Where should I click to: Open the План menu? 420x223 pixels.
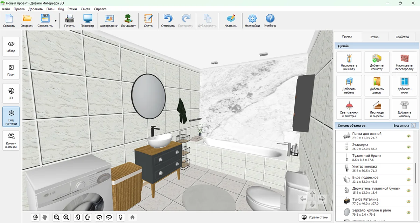click(x=50, y=9)
